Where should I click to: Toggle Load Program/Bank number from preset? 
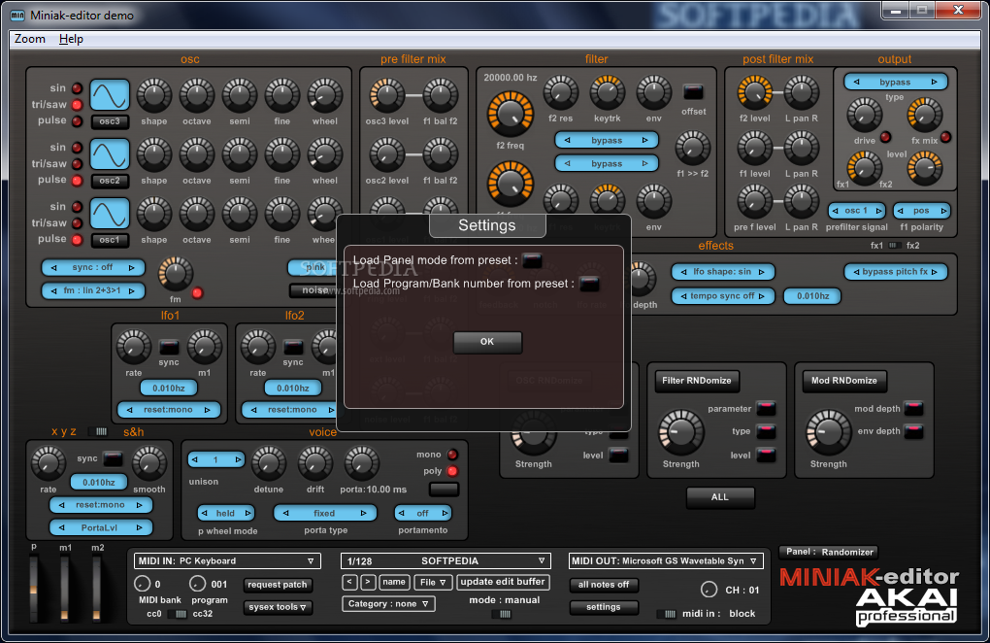pyautogui.click(x=589, y=285)
